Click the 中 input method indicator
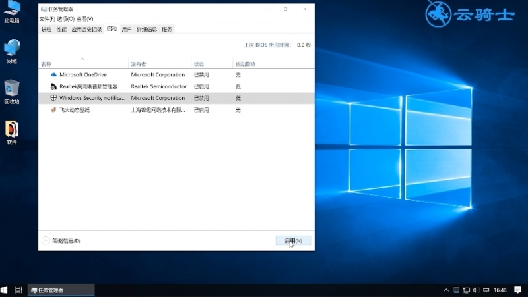Screen dimensions: 528x297 click(486, 290)
